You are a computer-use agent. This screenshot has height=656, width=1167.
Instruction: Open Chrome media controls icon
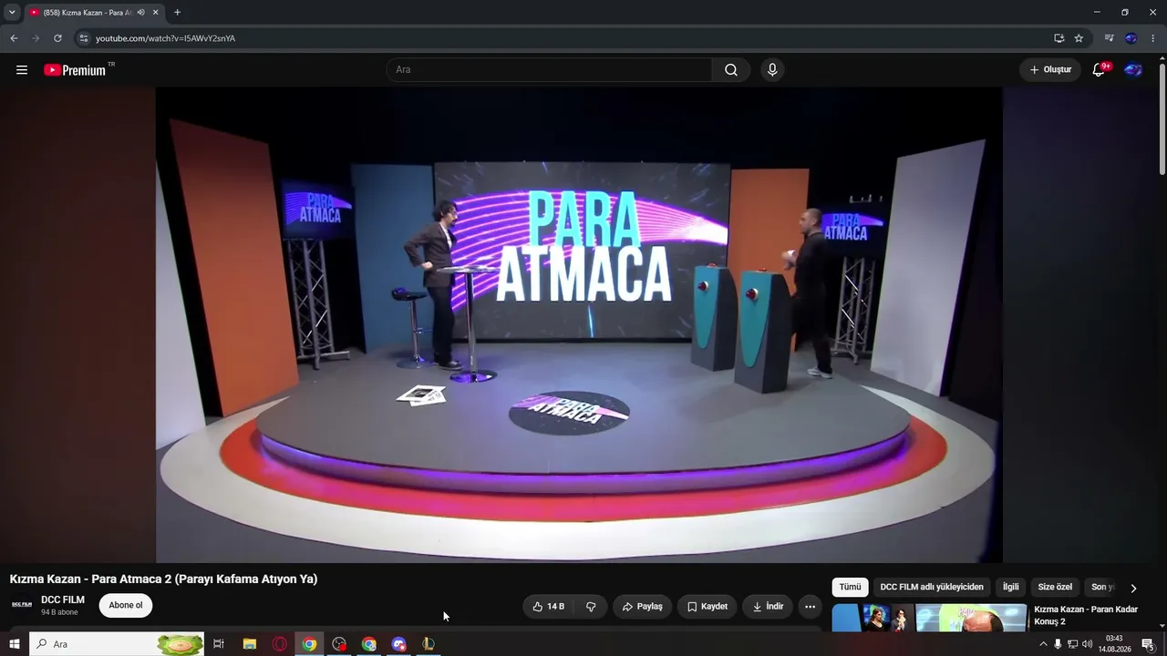tap(1109, 38)
